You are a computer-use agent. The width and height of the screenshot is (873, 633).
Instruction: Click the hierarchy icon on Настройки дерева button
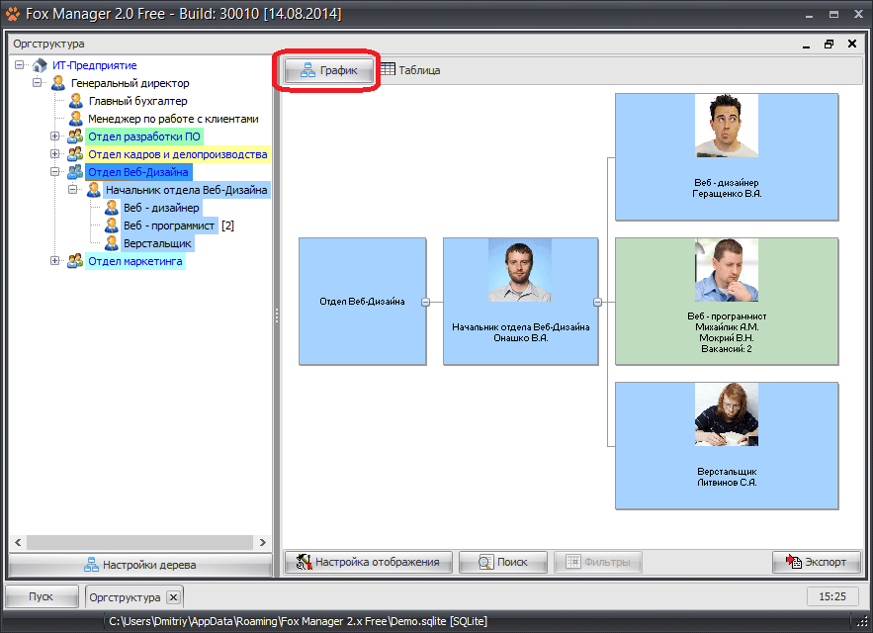point(91,565)
